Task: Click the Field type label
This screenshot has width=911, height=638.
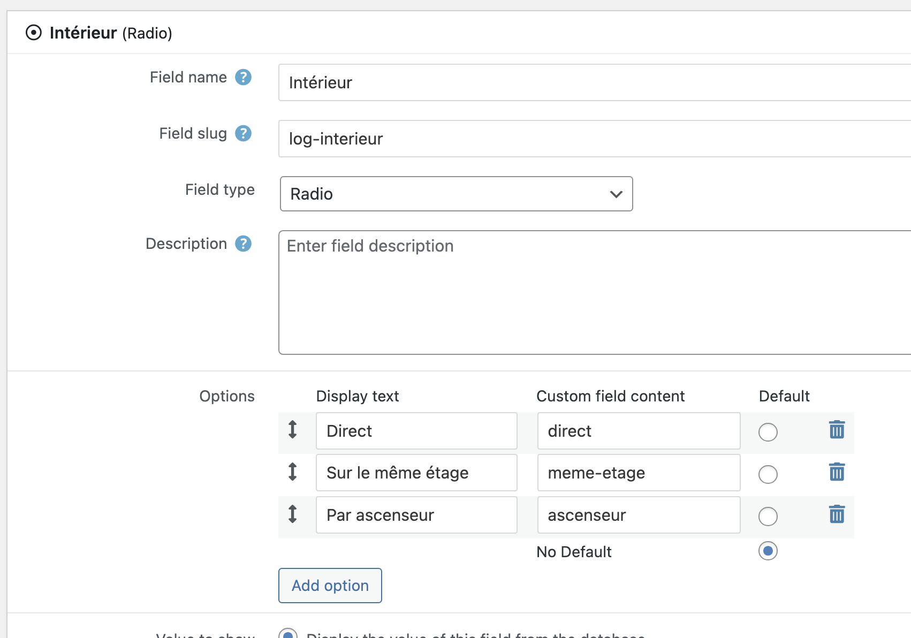Action: [x=220, y=190]
